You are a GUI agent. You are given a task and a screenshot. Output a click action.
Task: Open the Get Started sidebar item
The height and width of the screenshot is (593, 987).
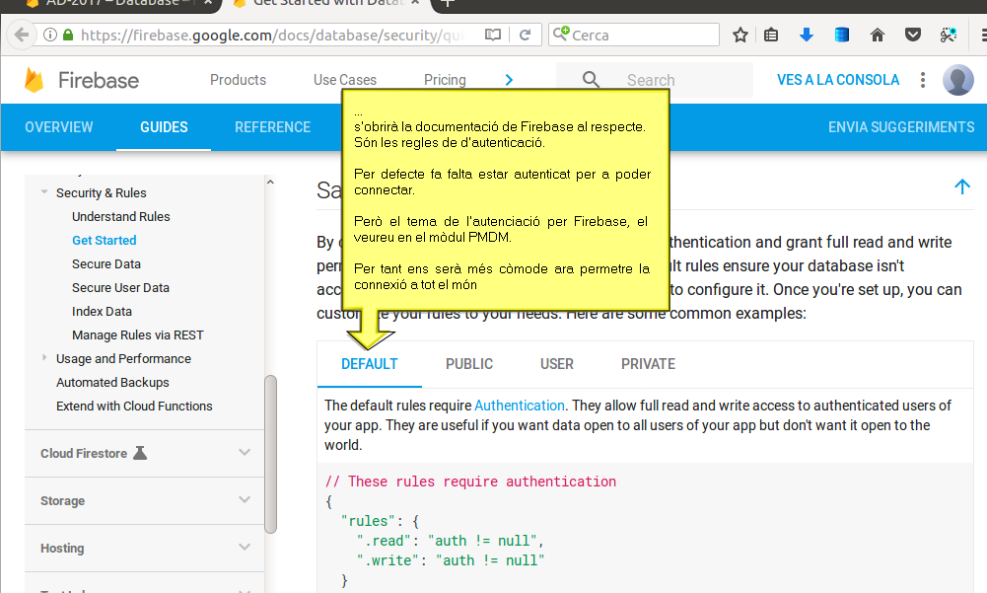pyautogui.click(x=104, y=240)
